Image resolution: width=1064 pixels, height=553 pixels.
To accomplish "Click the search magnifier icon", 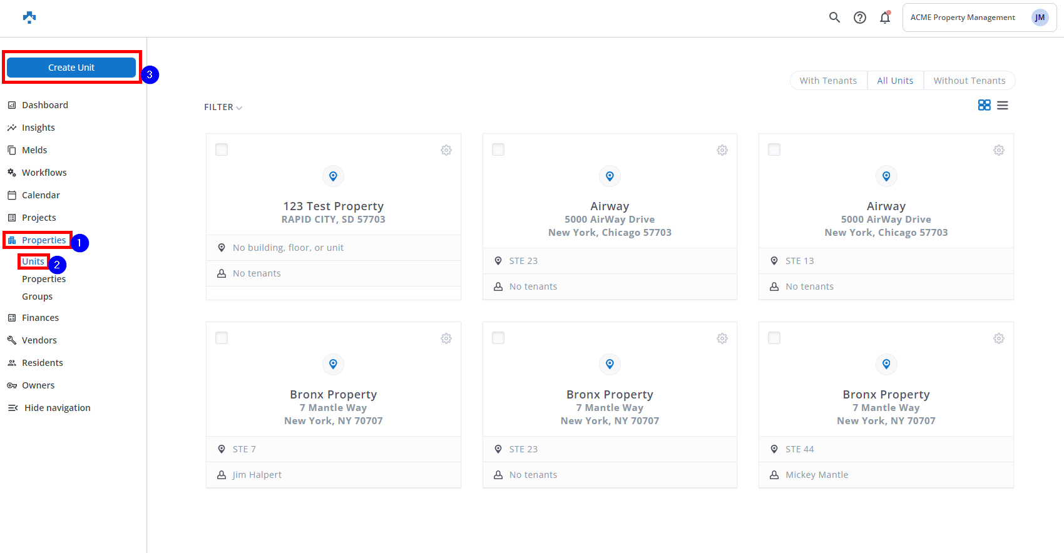I will point(834,18).
